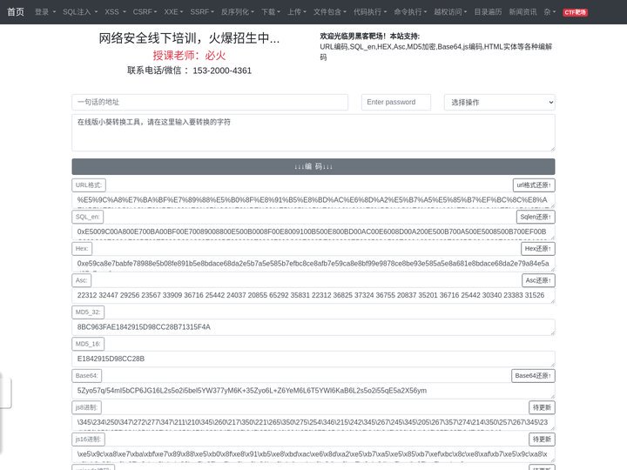Click the gray 编码 encode button
Image resolution: width=627 pixels, height=470 pixels.
point(313,166)
